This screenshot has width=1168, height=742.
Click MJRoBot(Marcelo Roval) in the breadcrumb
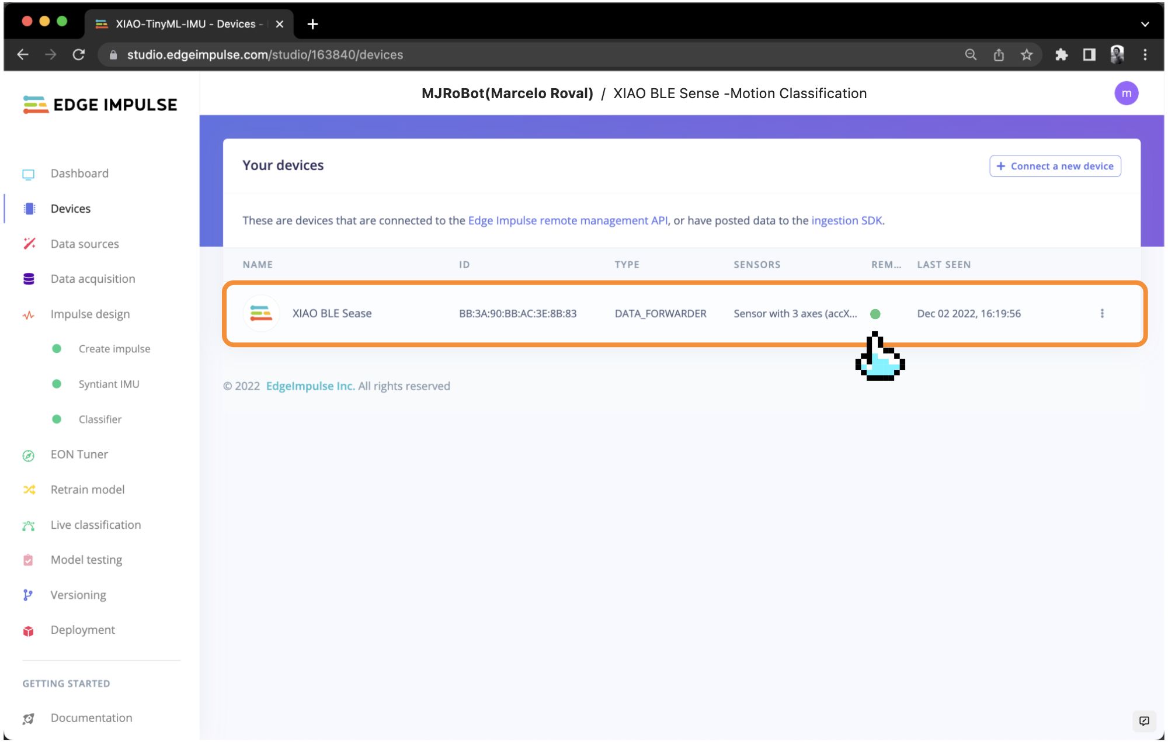pyautogui.click(x=507, y=93)
